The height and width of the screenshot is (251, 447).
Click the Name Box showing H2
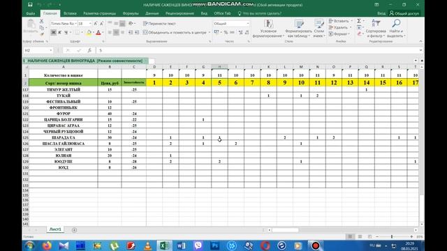pos(38,50)
